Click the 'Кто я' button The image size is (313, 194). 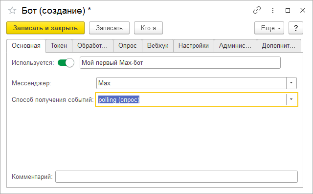coord(148,28)
